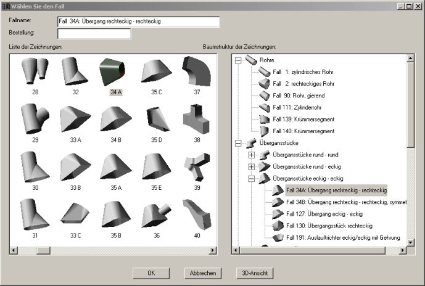The height and width of the screenshot is (286, 425).
Task: Click the Übergangsstücke category icon
Action: point(251,143)
